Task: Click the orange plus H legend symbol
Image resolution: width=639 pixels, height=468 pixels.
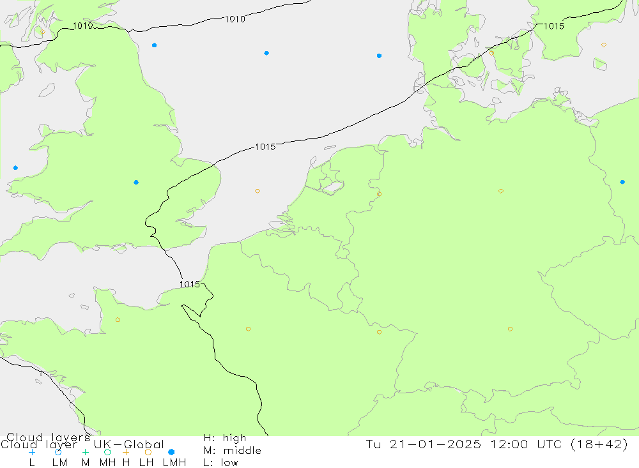Action: (126, 452)
